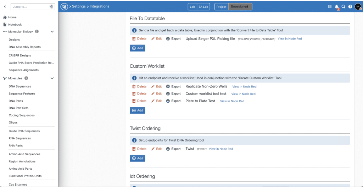Go to Home in the sidebar
This screenshot has width=363, height=187.
(12, 17)
